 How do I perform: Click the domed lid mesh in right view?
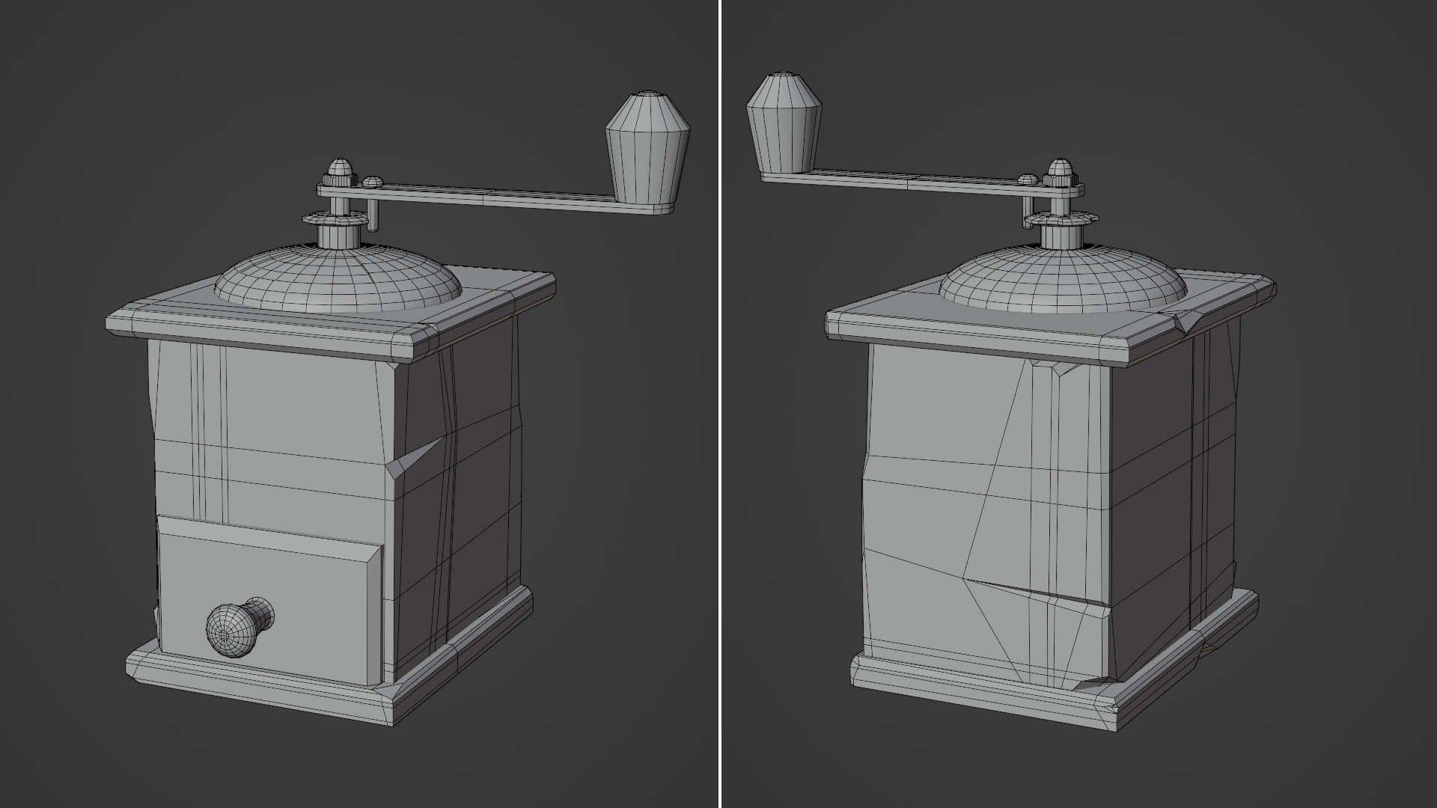click(x=1063, y=284)
